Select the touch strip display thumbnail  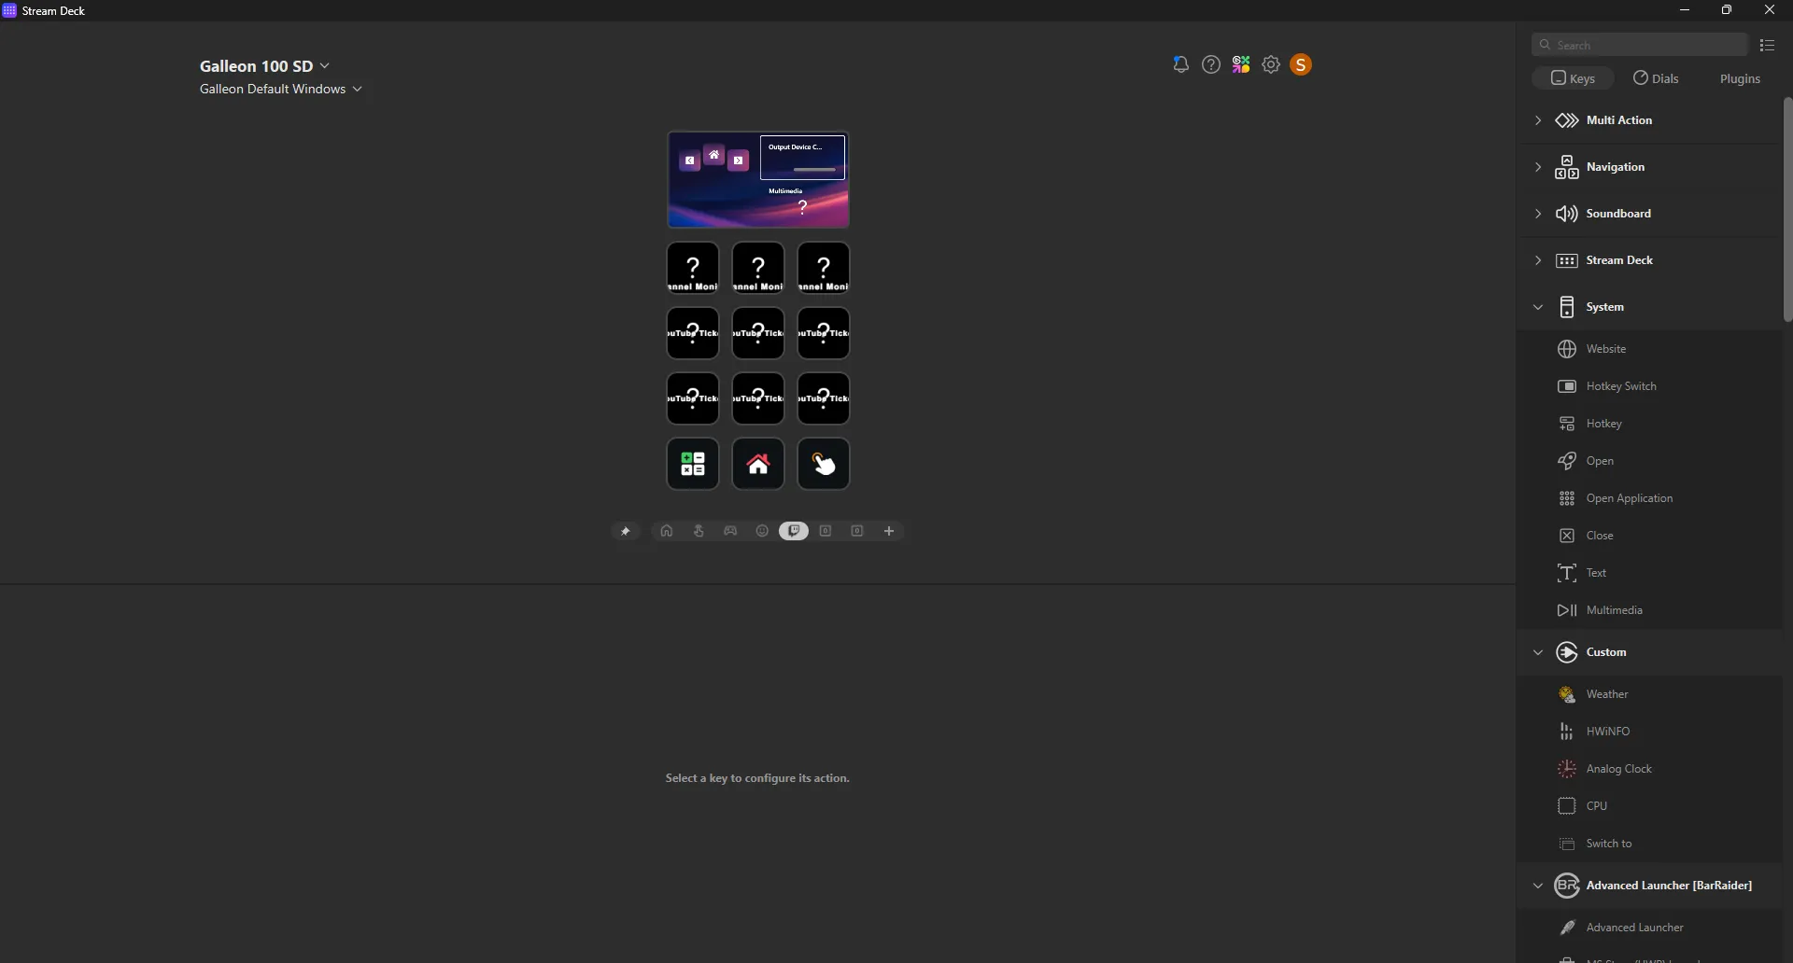758,180
